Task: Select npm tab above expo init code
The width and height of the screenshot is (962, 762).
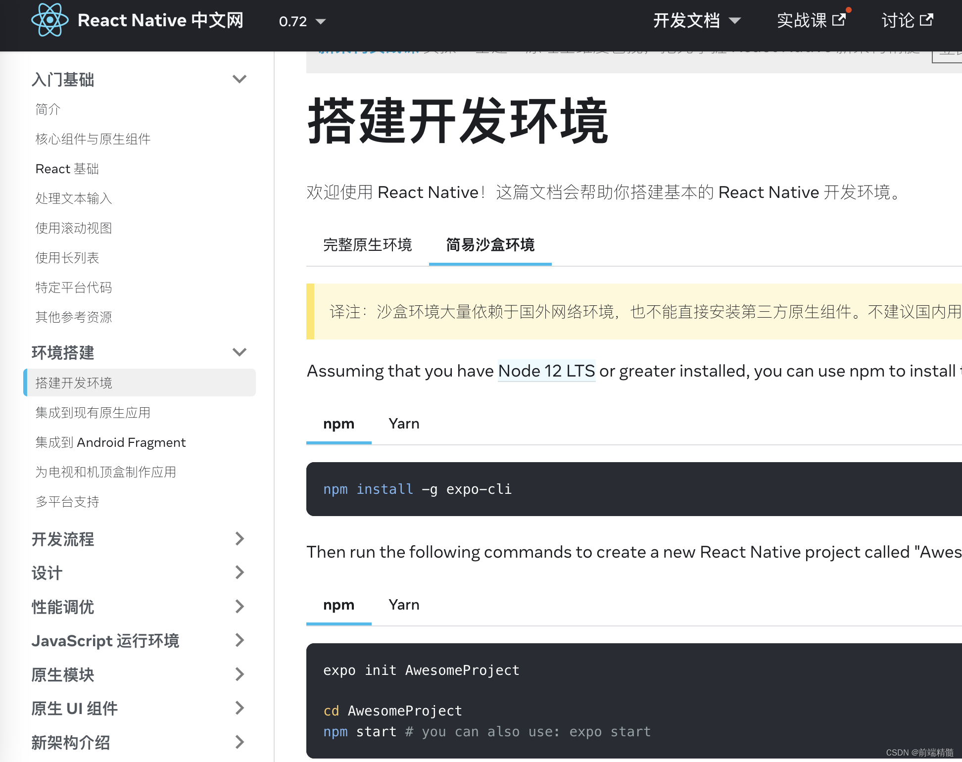Action: pyautogui.click(x=339, y=605)
